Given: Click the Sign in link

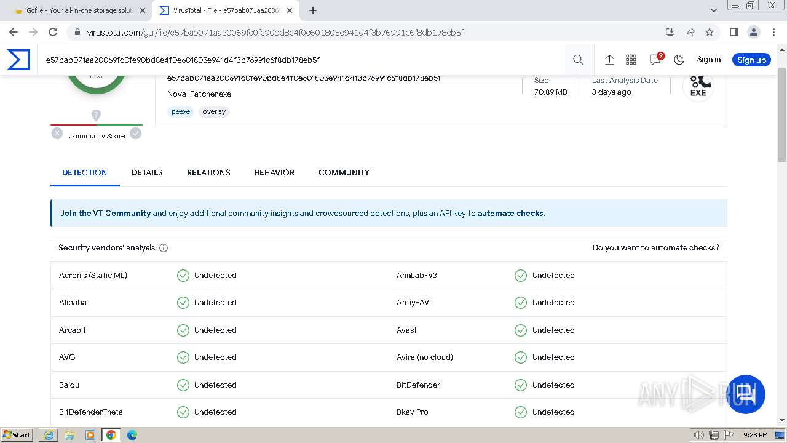Looking at the screenshot, I should click(708, 60).
